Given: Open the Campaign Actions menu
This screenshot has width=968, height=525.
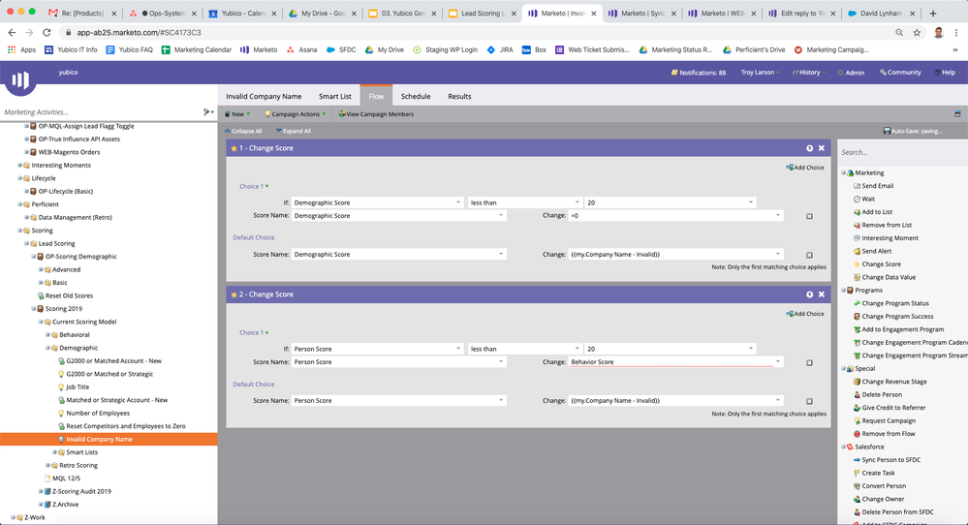Looking at the screenshot, I should (x=296, y=114).
